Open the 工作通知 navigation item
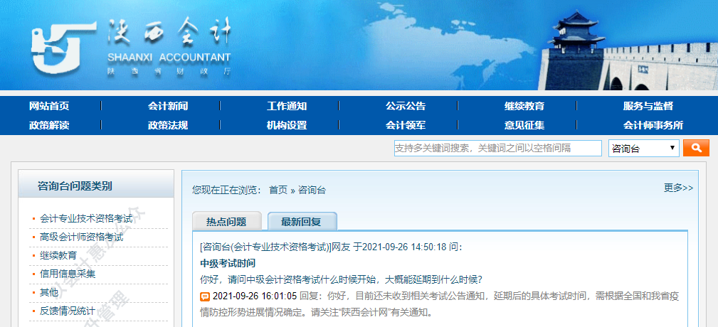 tap(287, 106)
